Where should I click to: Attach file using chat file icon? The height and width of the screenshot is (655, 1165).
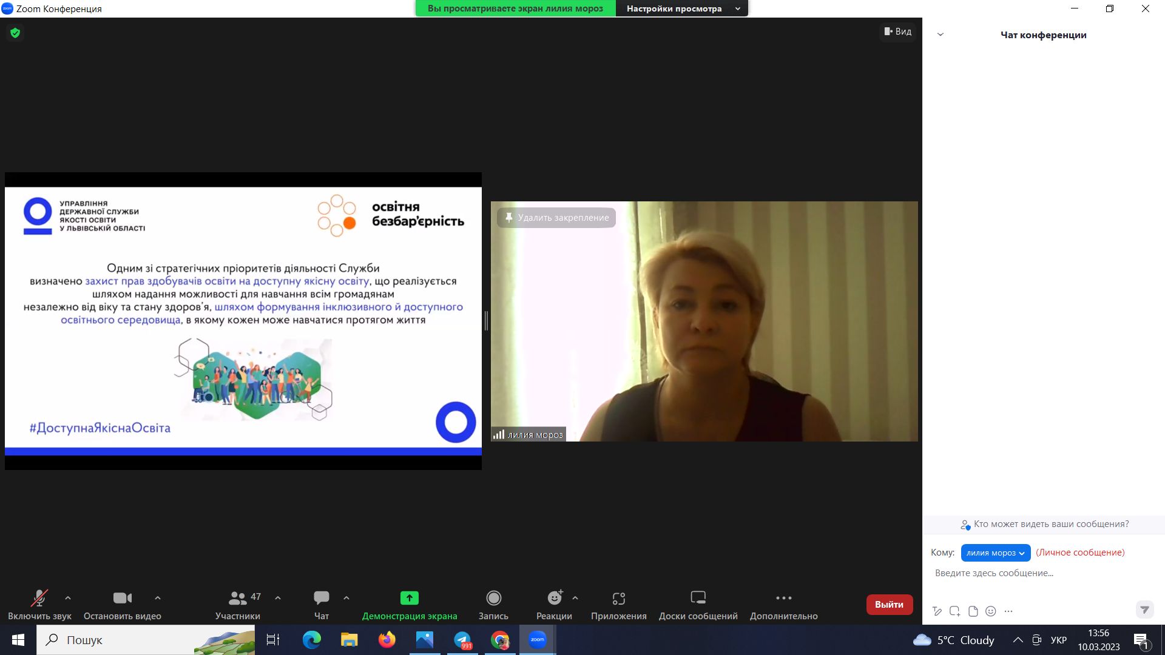click(973, 611)
